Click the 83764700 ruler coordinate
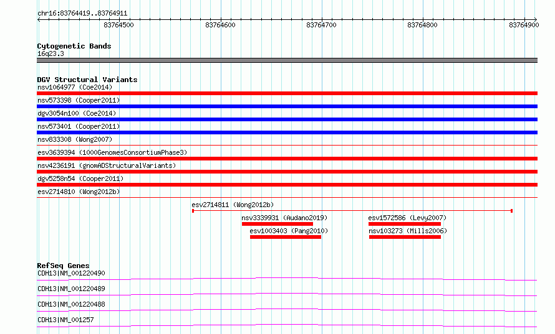This screenshot has height=334, width=555. [321, 25]
